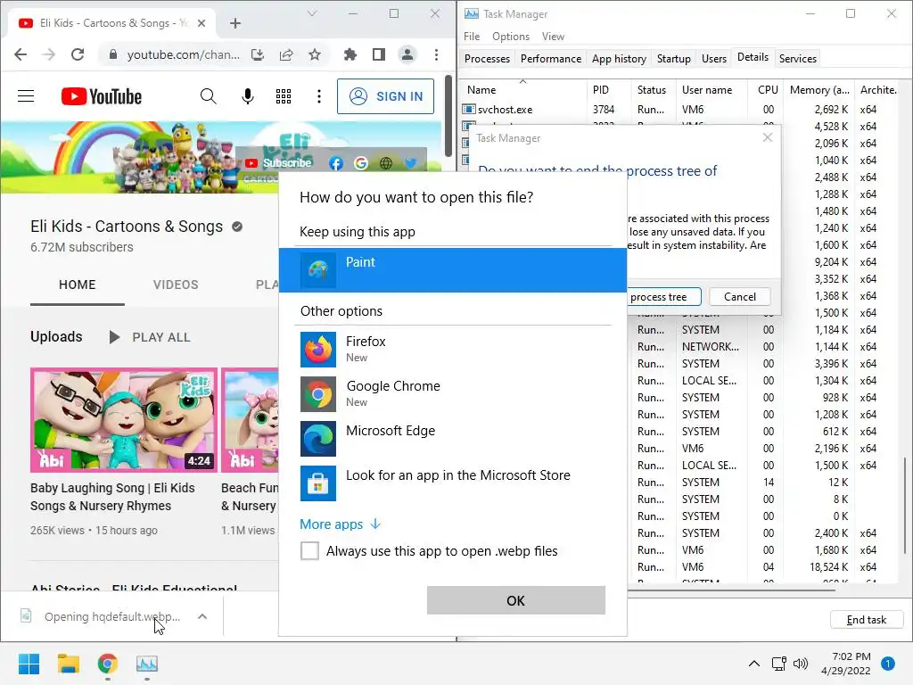Click the Baby Laughing Song video thumbnail
This screenshot has width=913, height=685.
(124, 420)
